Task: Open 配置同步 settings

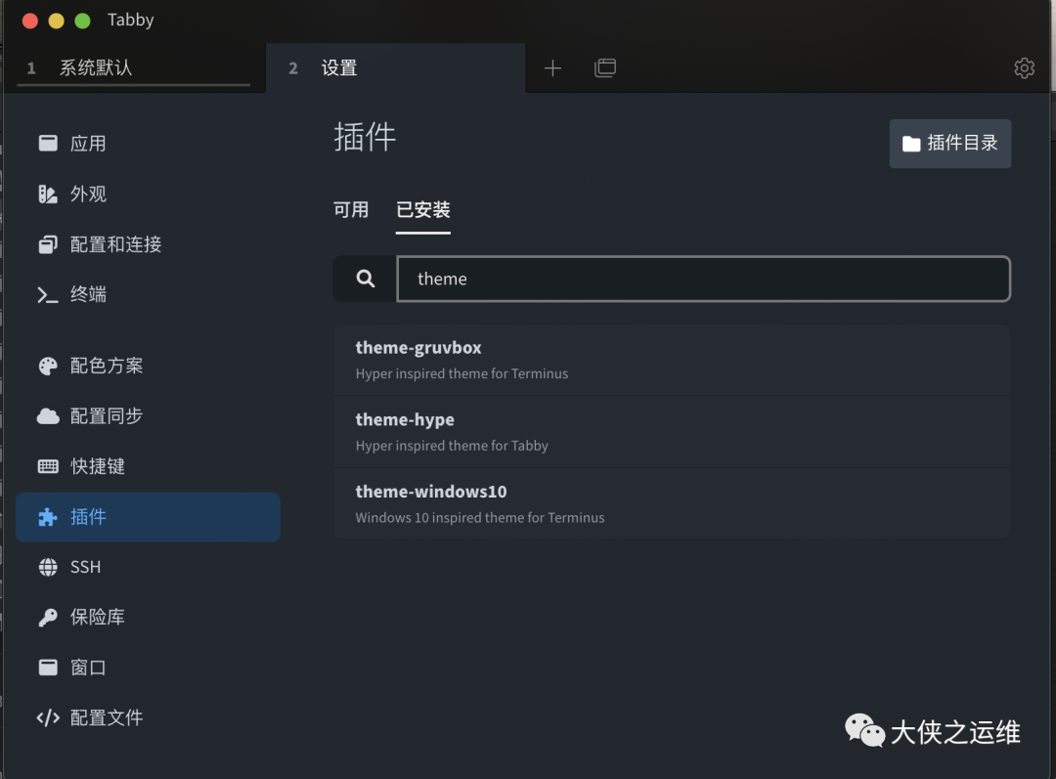Action: [x=148, y=416]
